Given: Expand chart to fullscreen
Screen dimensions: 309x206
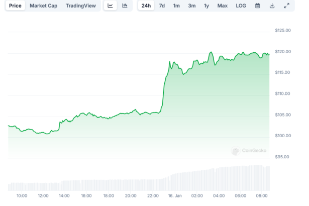Looking at the screenshot, I should tap(286, 6).
